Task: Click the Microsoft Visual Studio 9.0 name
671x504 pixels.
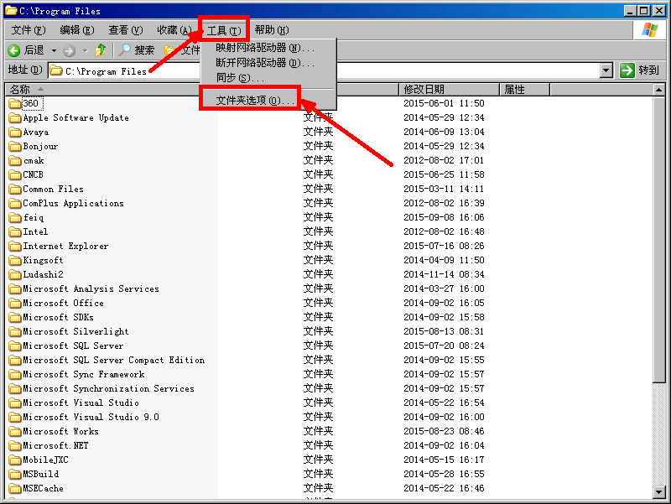Action: point(91,417)
